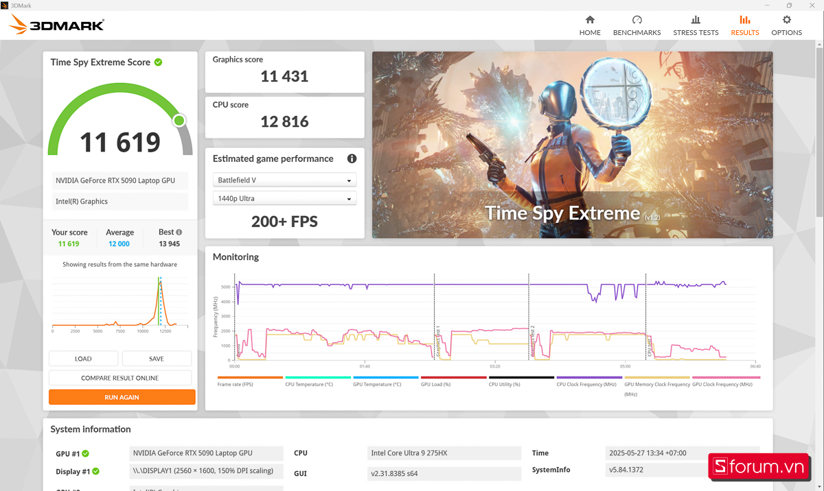Click the System information heading
The width and height of the screenshot is (824, 491).
(91, 429)
